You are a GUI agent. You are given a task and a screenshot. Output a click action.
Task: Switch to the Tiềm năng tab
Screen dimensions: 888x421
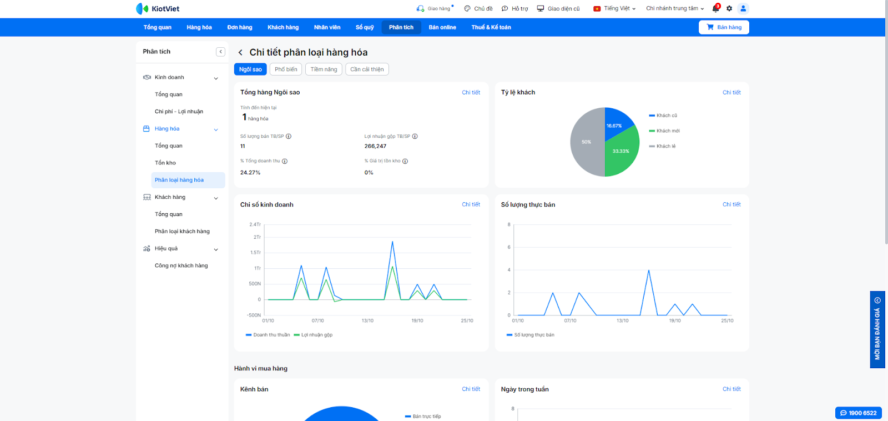pyautogui.click(x=324, y=69)
